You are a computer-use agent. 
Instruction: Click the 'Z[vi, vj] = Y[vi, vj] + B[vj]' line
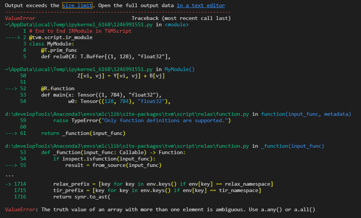click(121, 76)
